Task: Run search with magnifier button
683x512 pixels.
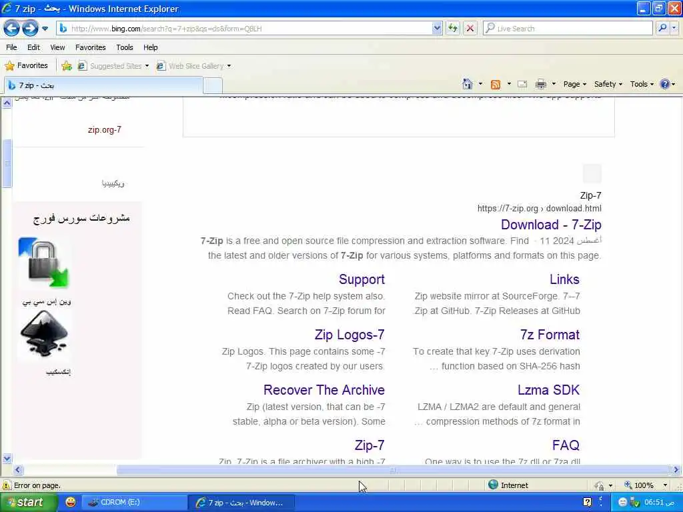Action: 662,29
